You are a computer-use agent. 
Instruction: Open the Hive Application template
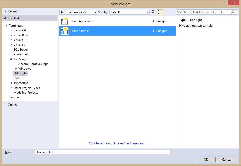pyautogui.click(x=83, y=21)
